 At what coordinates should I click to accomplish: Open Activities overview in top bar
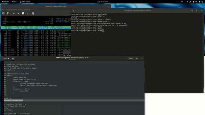click(5, 2)
